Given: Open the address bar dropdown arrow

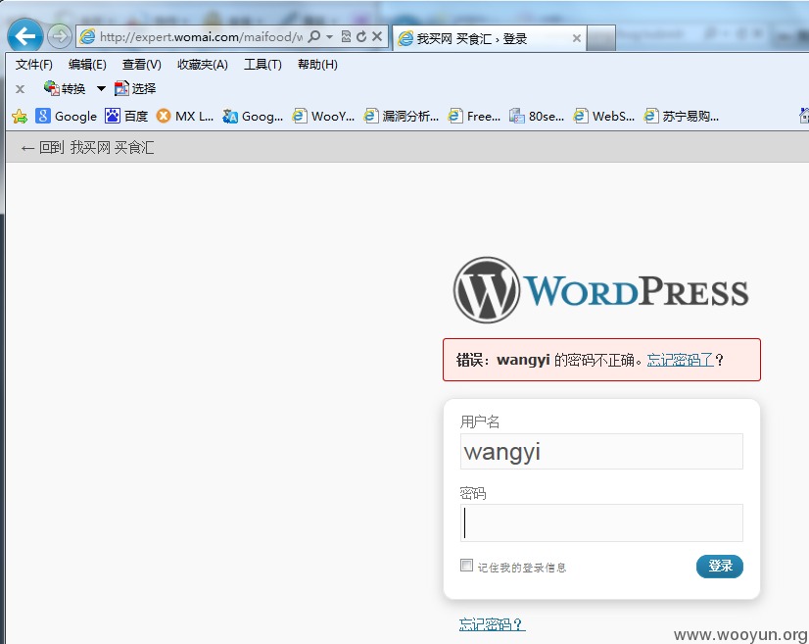Looking at the screenshot, I should 330,37.
